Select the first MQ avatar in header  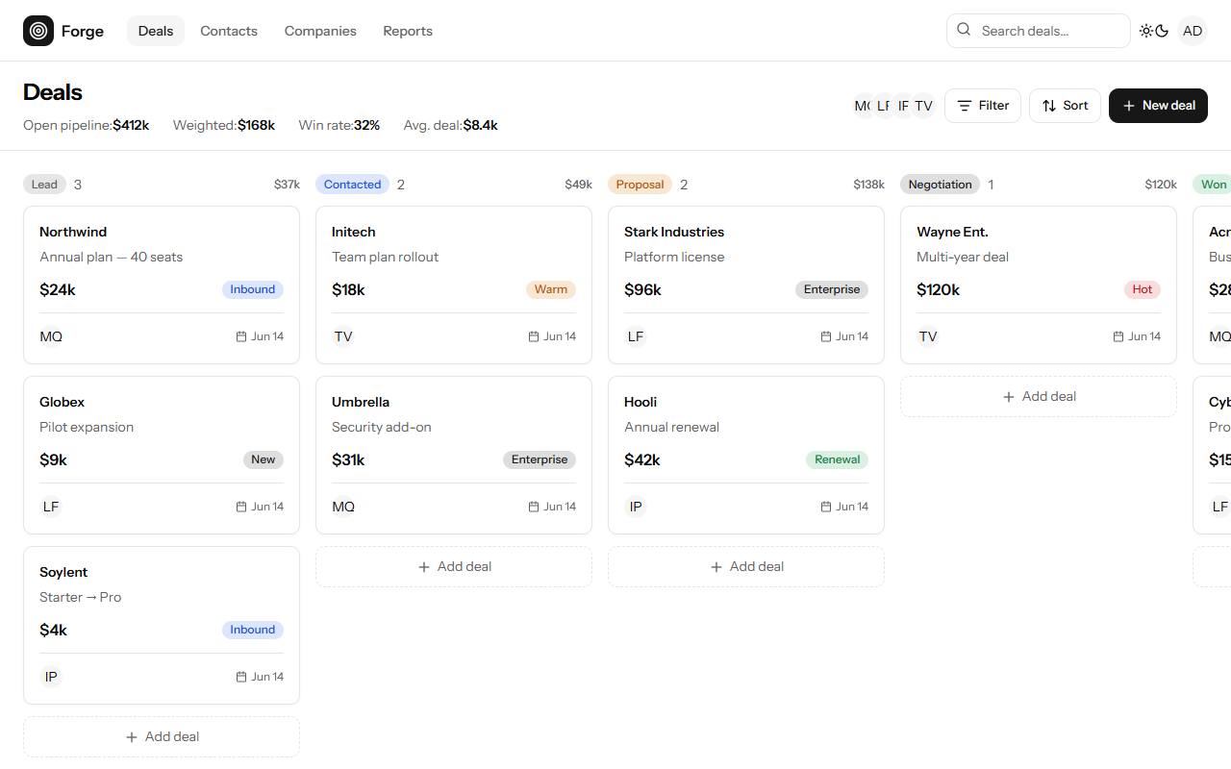coord(862,106)
